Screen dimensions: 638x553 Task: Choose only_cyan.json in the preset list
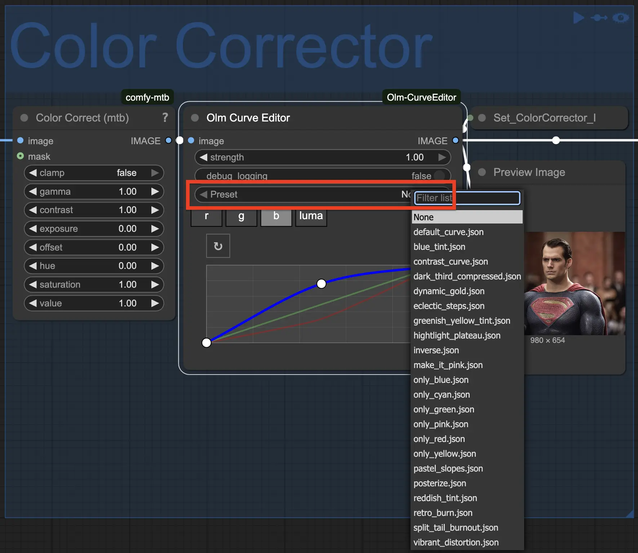click(x=442, y=395)
